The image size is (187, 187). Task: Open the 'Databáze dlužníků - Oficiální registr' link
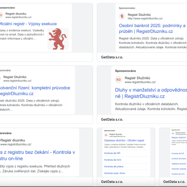pyautogui.click(x=124, y=140)
